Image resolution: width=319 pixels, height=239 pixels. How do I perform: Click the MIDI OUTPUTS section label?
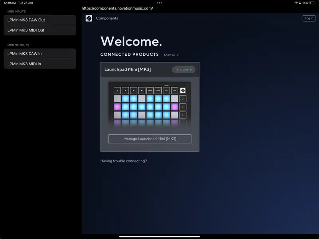coord(18,45)
